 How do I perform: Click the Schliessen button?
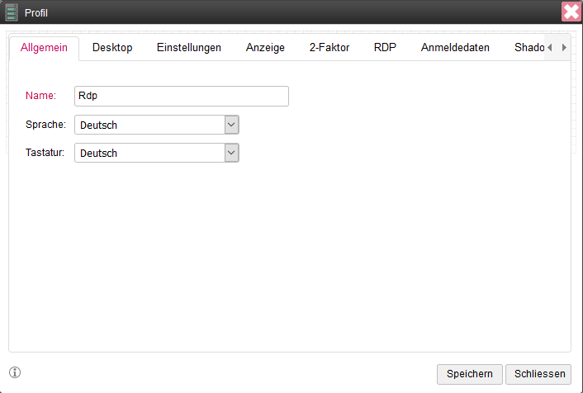coord(538,374)
